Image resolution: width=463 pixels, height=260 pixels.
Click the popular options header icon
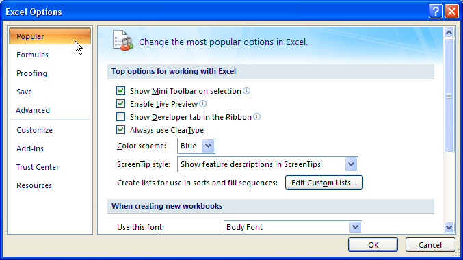122,40
